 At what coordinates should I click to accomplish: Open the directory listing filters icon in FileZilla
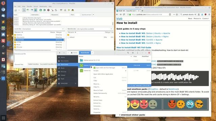tap(61, 10)
